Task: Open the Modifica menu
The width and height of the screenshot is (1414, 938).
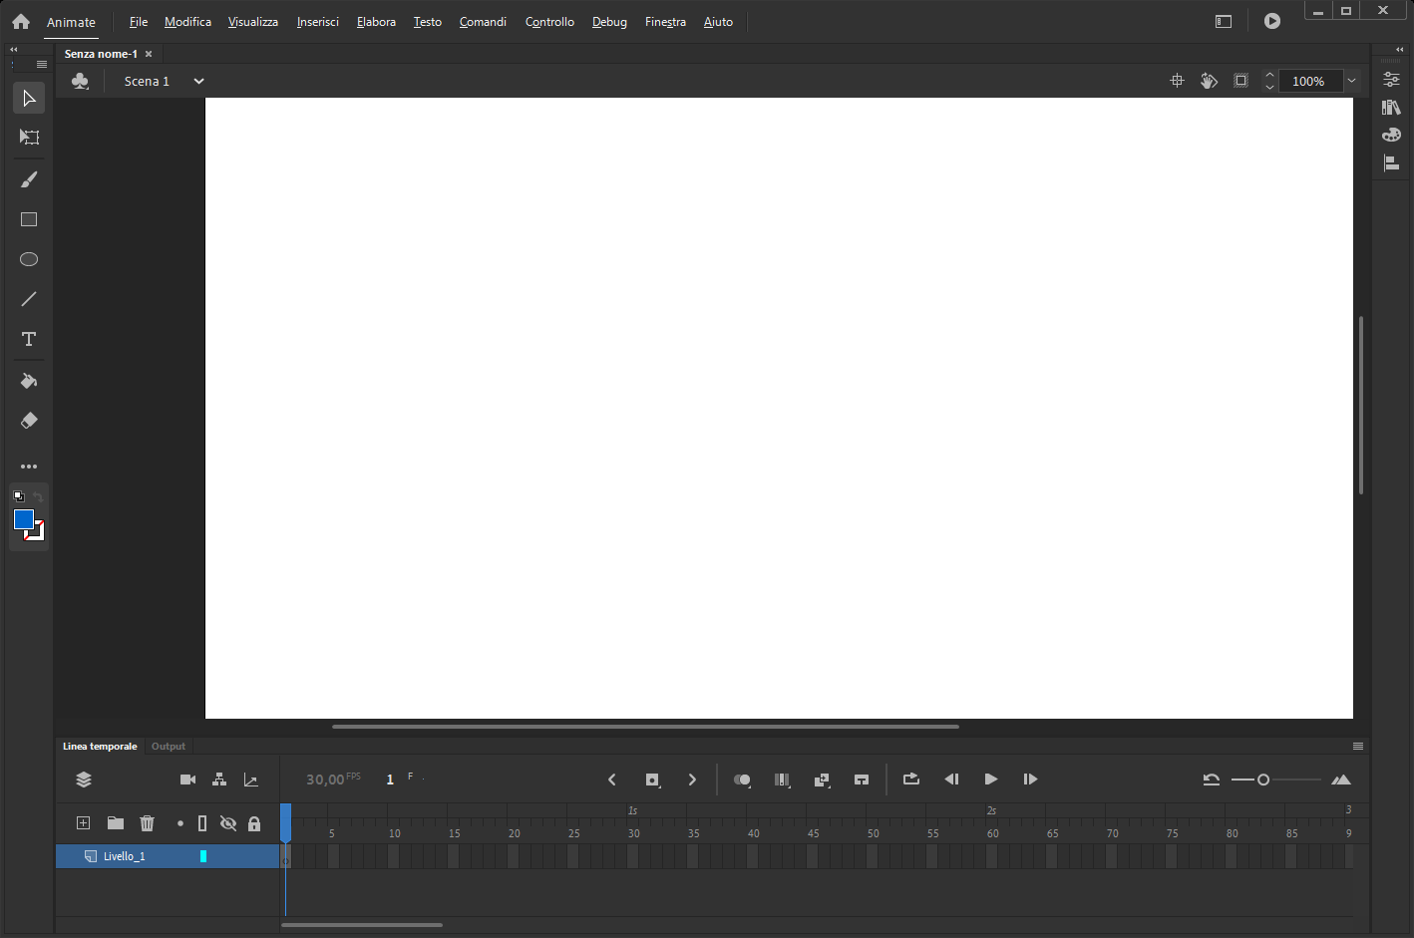Action: (187, 22)
